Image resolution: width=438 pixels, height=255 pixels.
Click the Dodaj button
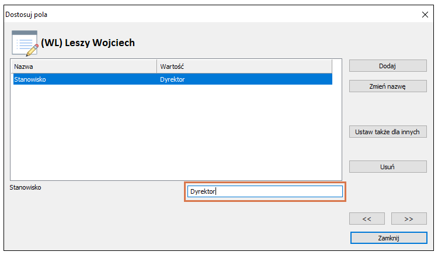coord(388,66)
